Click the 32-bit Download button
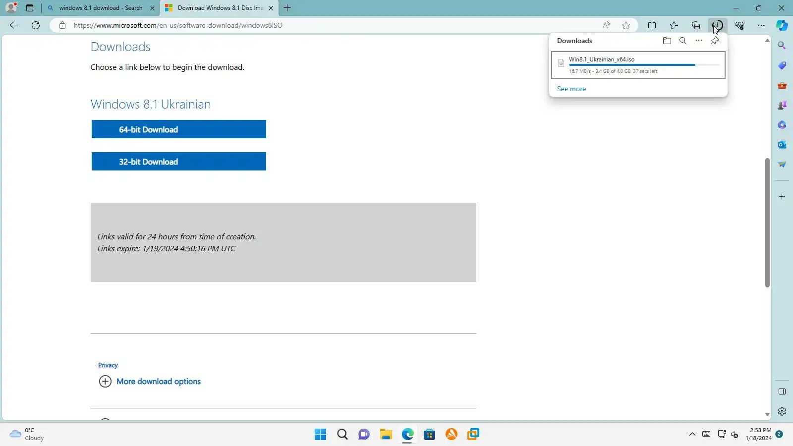The height and width of the screenshot is (446, 793). point(179,162)
